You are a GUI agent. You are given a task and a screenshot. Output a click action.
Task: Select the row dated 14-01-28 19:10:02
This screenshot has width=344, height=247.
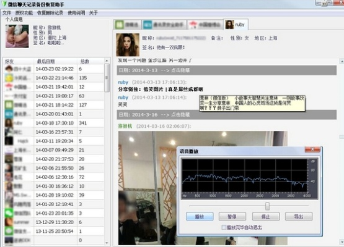[54, 195]
